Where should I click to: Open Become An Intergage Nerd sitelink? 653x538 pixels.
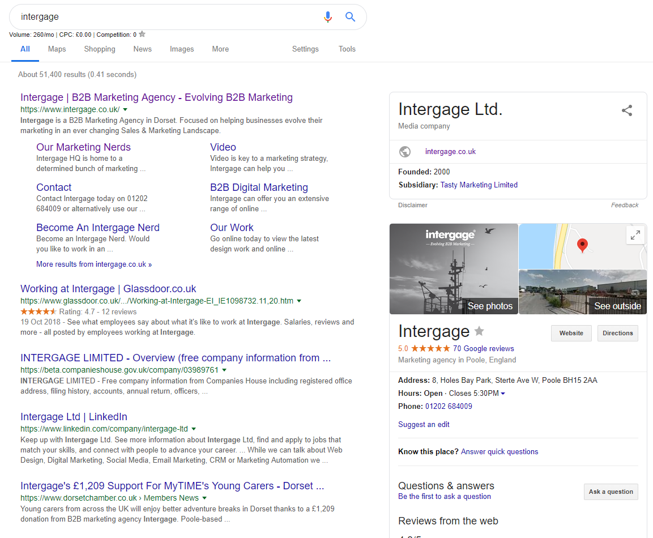pyautogui.click(x=98, y=228)
